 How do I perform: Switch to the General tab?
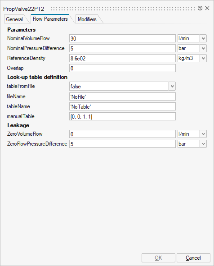(x=14, y=19)
